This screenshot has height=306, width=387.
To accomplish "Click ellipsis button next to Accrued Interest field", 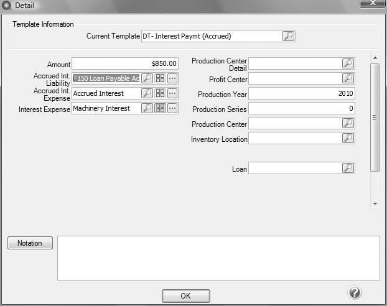I will 172,93.
